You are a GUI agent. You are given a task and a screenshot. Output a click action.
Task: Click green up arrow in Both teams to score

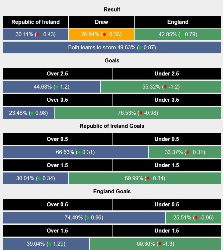click(x=140, y=48)
